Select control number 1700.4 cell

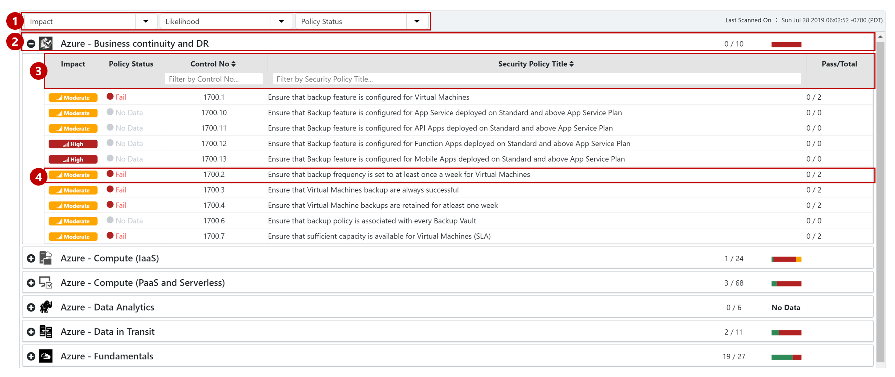click(x=214, y=205)
